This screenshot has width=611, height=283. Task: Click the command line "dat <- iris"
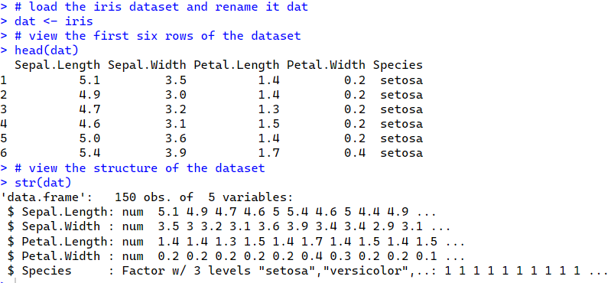pos(54,21)
